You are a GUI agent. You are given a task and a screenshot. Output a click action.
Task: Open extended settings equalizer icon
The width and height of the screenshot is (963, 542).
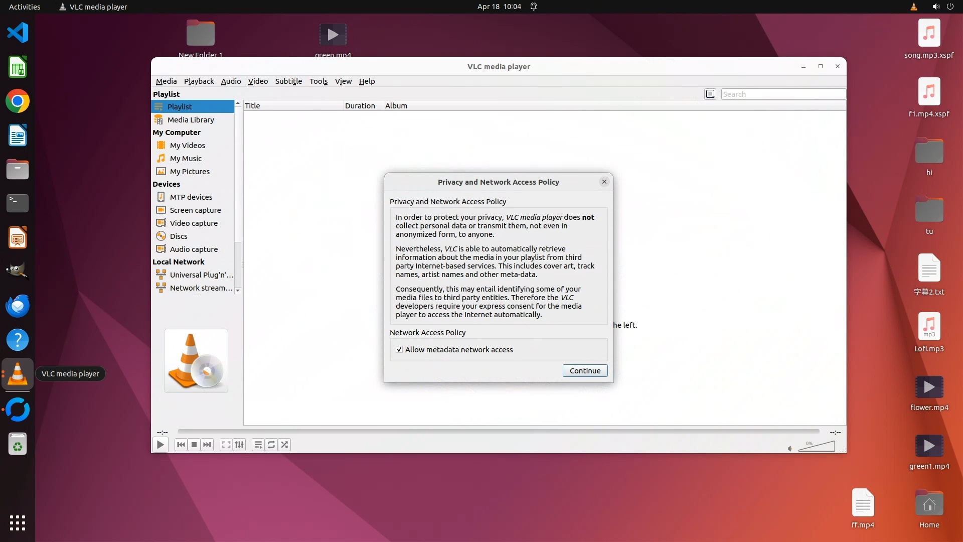[x=240, y=445]
